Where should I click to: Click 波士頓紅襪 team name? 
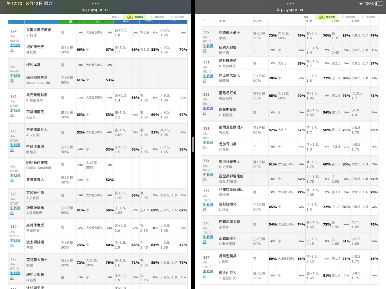pyautogui.click(x=35, y=242)
